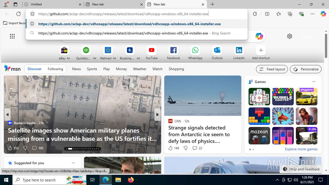Open the Weather category
The height and width of the screenshot is (185, 329).
pos(140,69)
